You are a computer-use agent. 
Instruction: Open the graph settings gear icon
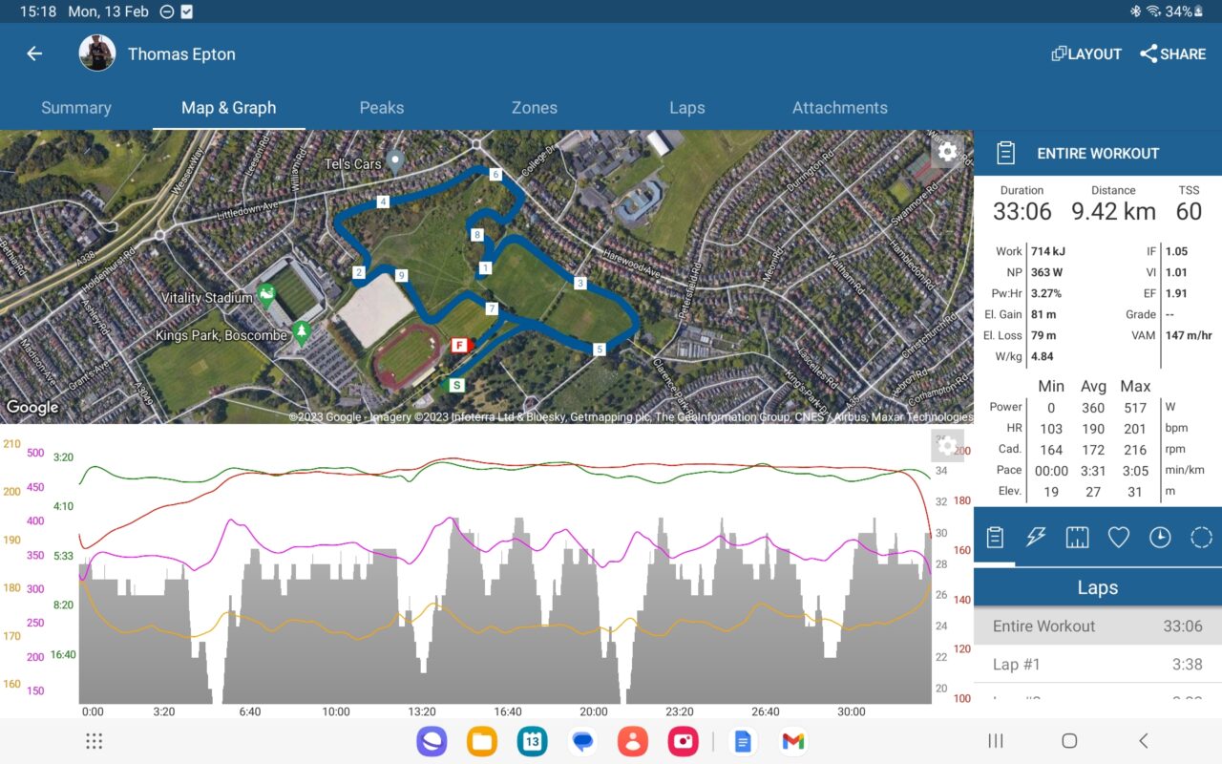pos(947,445)
